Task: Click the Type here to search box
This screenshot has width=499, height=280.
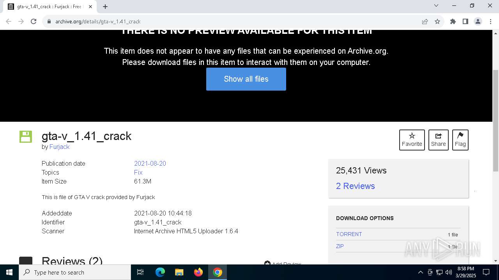Action: (x=75, y=272)
